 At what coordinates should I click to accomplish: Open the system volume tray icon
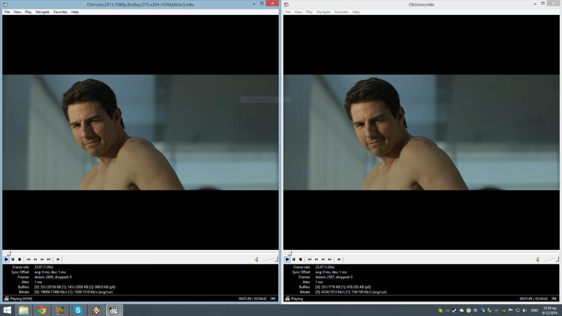[524, 310]
